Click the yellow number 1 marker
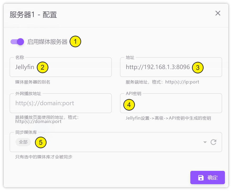The height and width of the screenshot is (191, 232). [75, 42]
